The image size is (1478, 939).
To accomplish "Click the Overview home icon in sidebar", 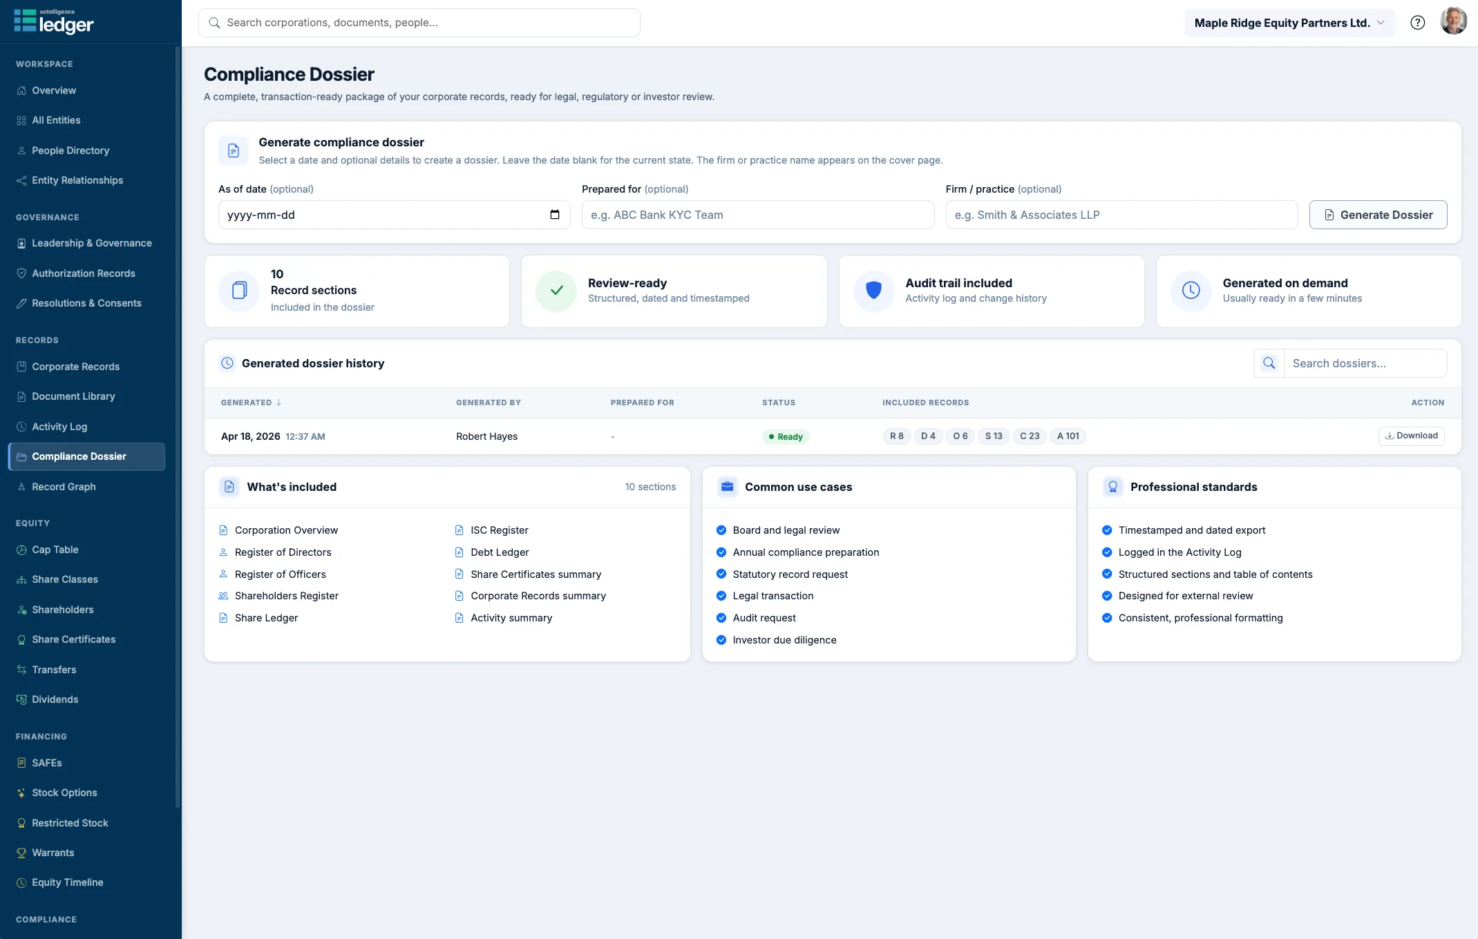I will pos(21,90).
